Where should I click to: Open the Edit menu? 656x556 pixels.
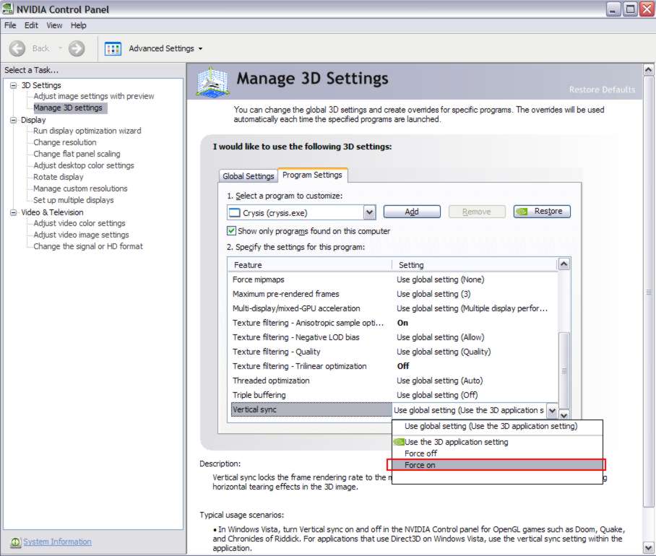(31, 25)
